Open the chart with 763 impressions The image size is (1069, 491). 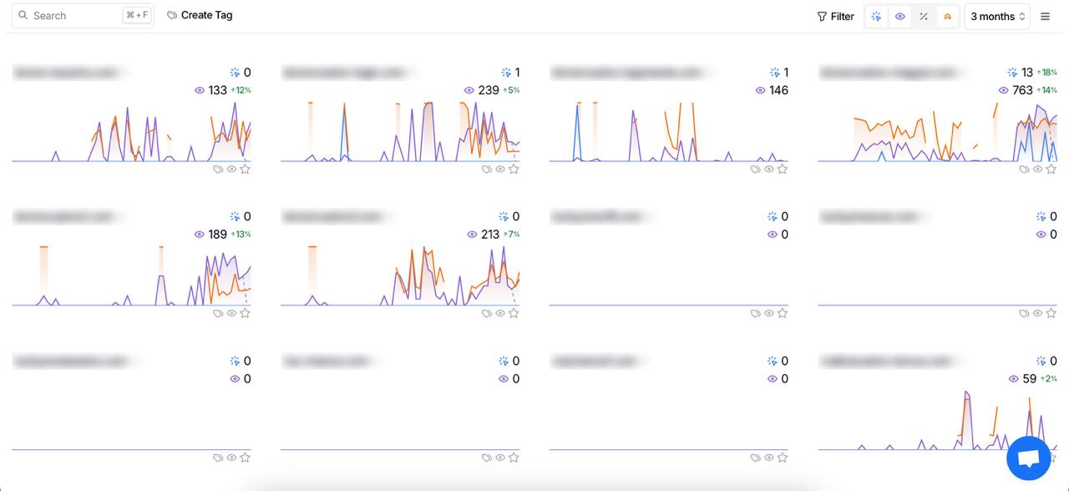(937, 132)
